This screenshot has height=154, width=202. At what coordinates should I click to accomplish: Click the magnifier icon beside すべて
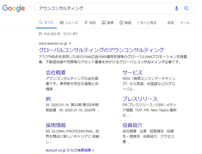(40, 22)
